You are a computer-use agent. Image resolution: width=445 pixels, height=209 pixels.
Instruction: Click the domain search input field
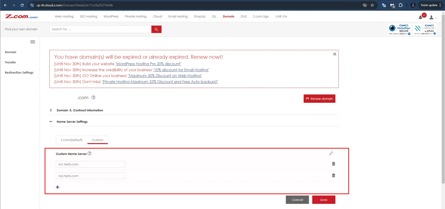100,29
